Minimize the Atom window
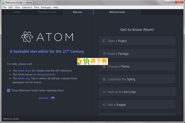Screen dimensions: 185x123 [167, 2]
